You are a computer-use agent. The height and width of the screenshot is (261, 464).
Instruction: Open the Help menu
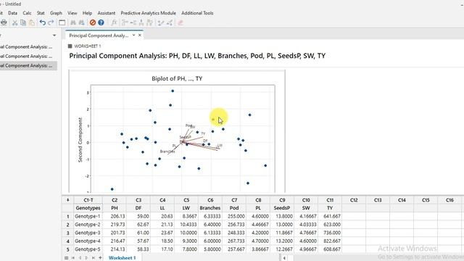(87, 13)
